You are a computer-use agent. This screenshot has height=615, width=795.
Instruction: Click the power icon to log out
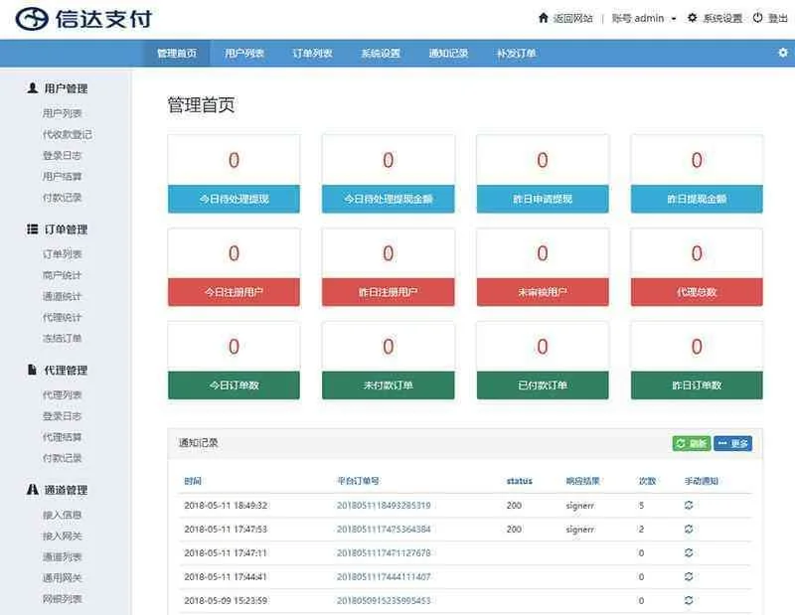pos(757,18)
